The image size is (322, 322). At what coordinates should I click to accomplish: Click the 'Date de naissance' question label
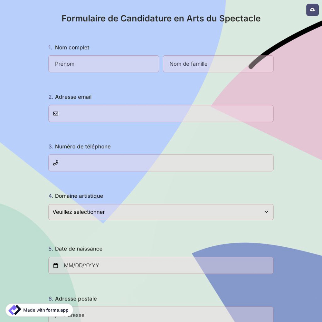[x=79, y=249]
